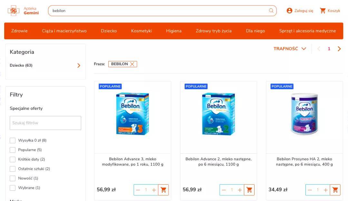The image size is (348, 201).
Task: Go to Apteka Gemini logo home
Action: (23, 11)
